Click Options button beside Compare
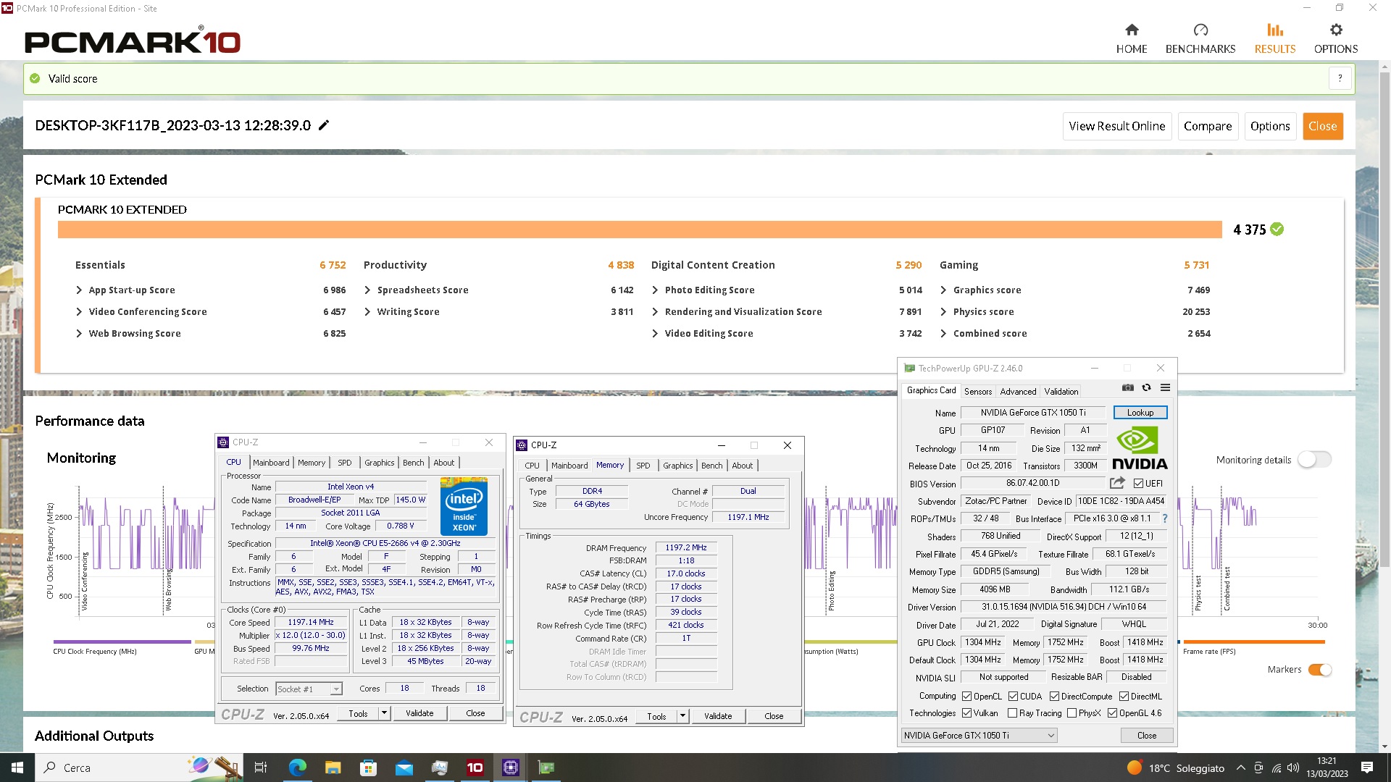This screenshot has height=782, width=1391. [x=1269, y=126]
